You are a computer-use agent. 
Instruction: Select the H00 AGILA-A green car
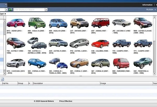(x=37, y=23)
